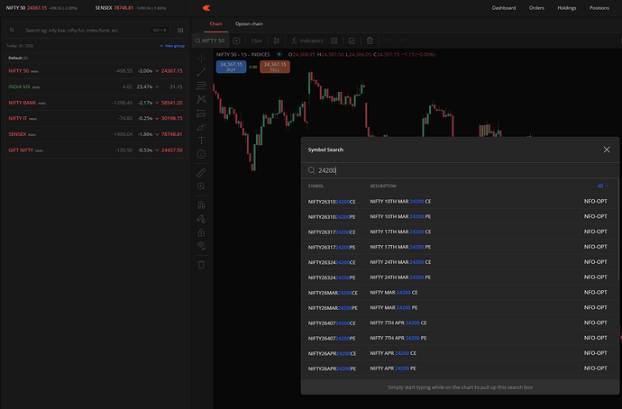This screenshot has width=622, height=409.
Task: Select the Text annotation tool
Action: (x=201, y=141)
